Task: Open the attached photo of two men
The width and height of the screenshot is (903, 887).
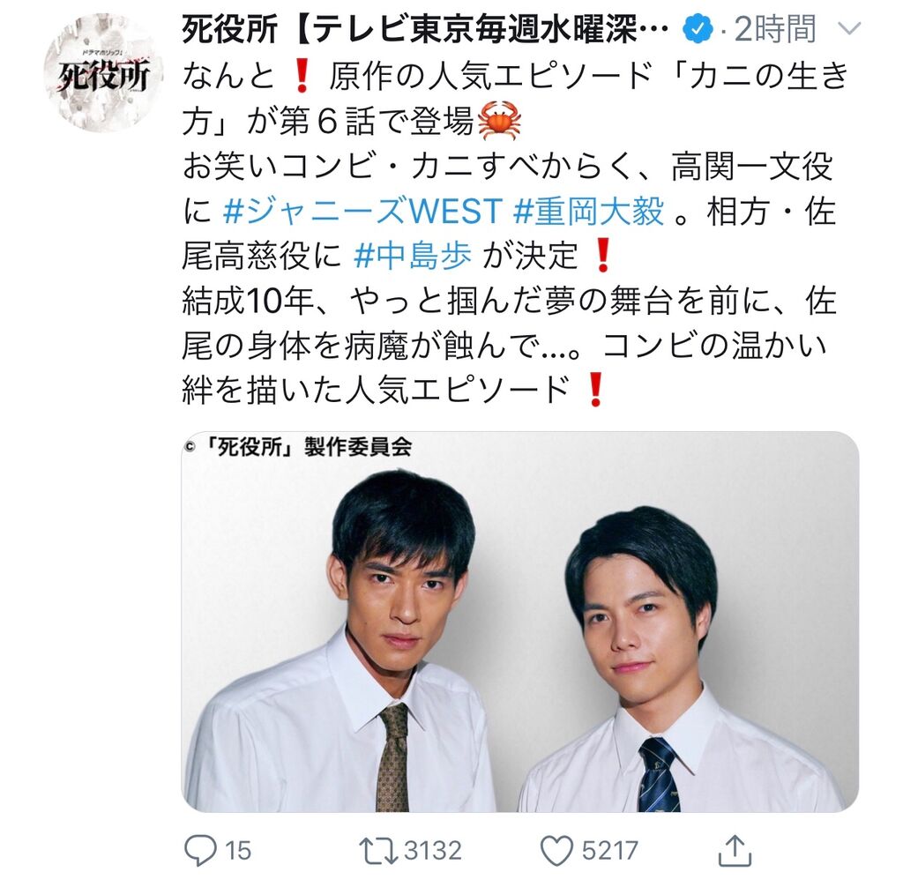Action: tap(520, 622)
